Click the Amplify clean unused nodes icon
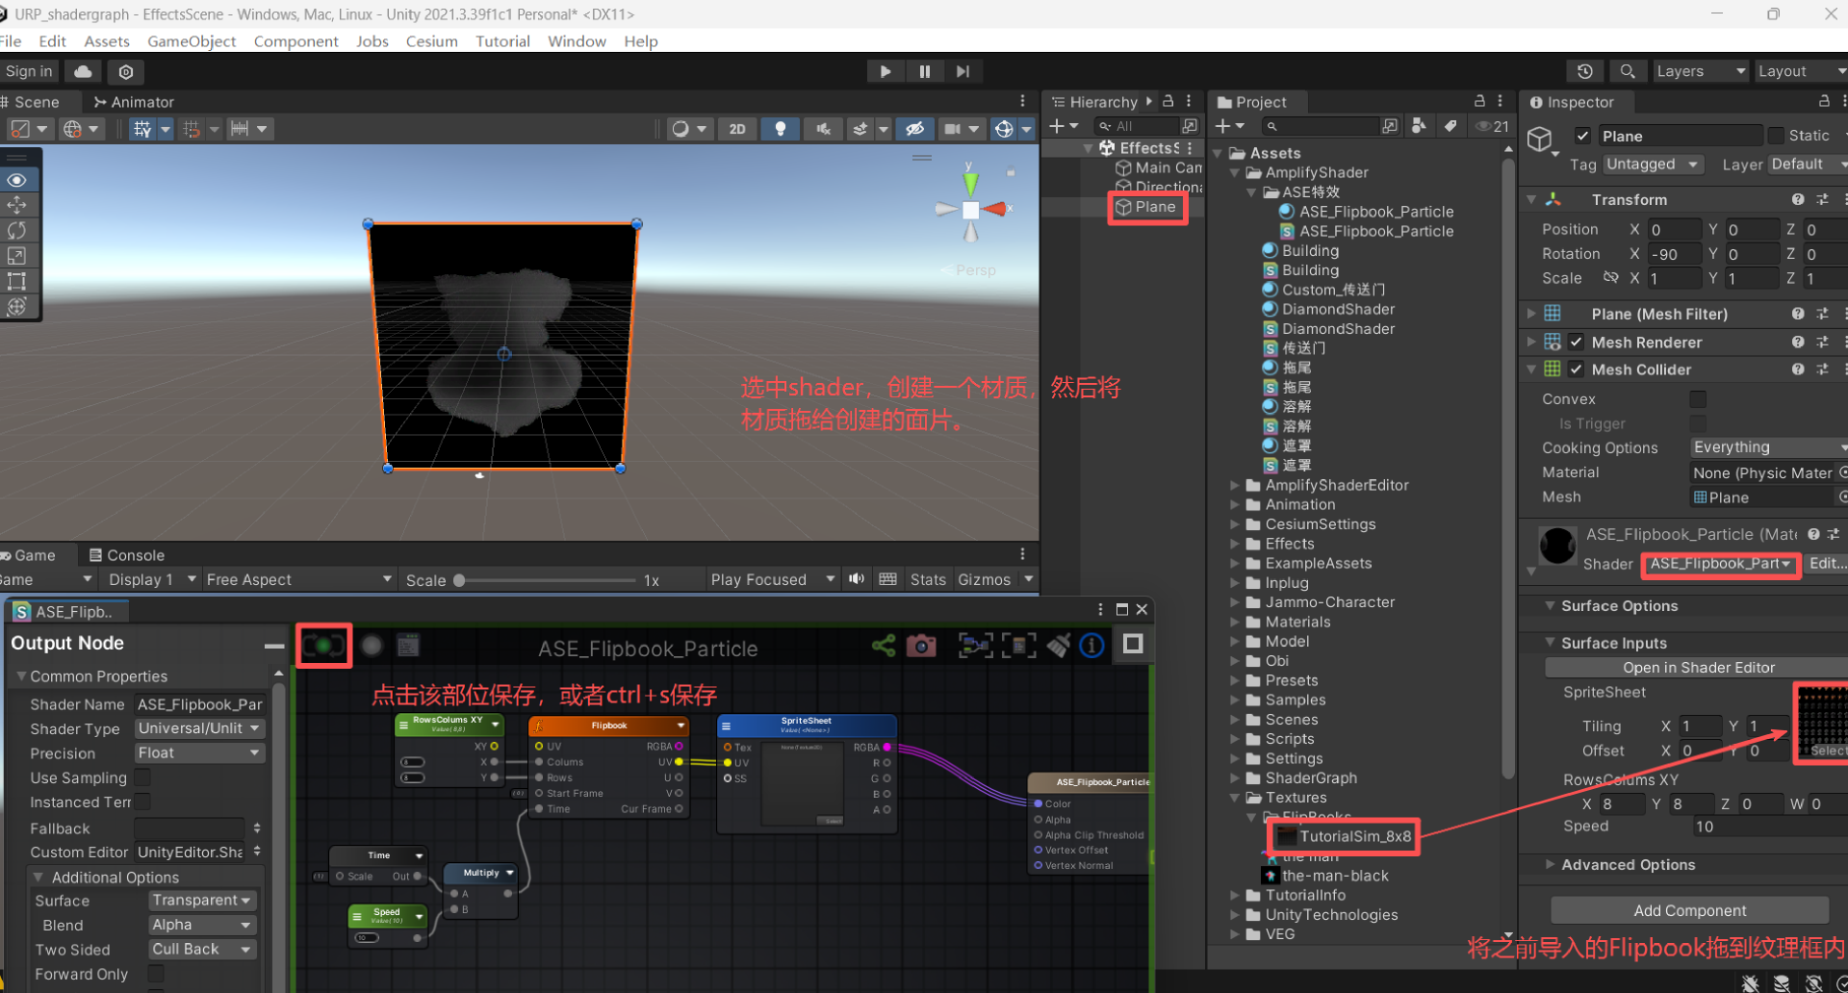1848x993 pixels. (1058, 646)
